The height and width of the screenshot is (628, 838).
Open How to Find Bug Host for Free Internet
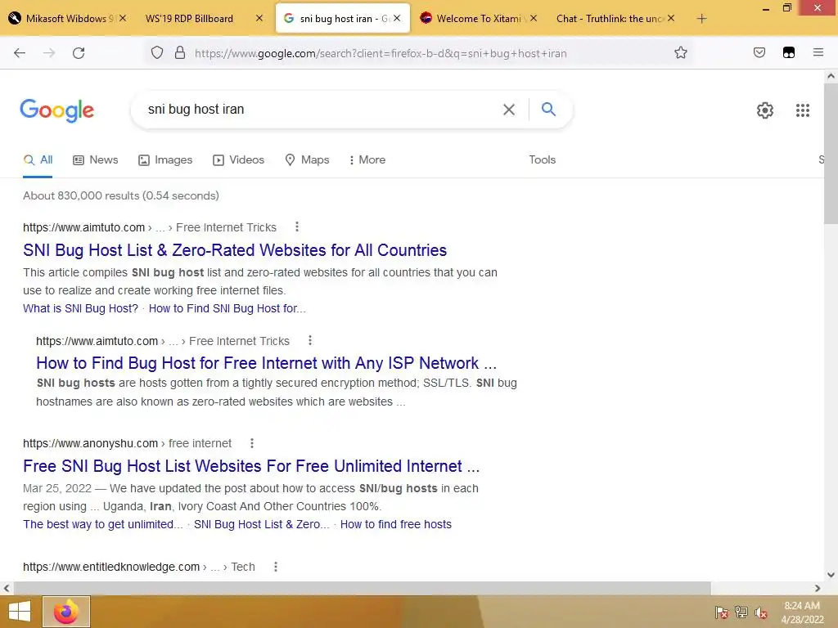[x=266, y=363]
